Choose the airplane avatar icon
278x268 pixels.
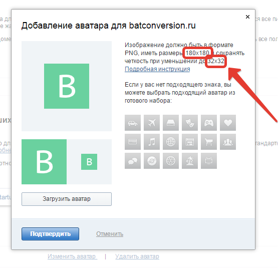pos(152,123)
